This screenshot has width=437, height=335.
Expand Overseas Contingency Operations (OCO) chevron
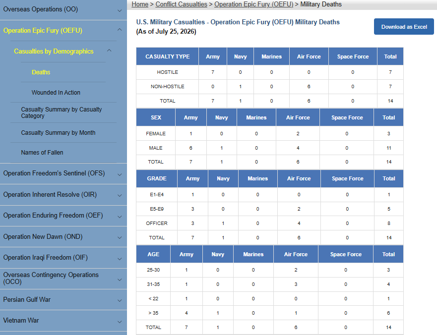click(120, 279)
